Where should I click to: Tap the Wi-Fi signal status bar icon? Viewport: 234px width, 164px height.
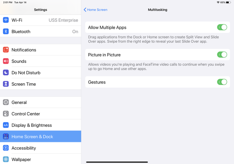[x=218, y=2]
